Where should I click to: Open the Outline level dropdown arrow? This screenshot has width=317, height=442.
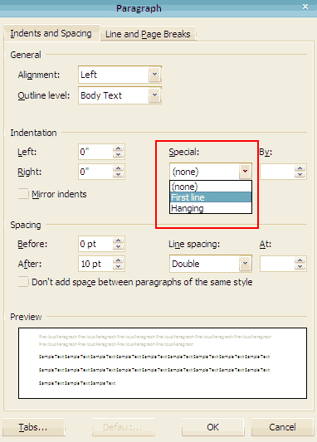pos(154,95)
